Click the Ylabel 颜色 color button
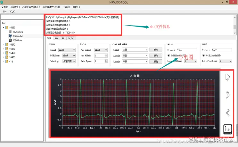 [x=156, y=62]
